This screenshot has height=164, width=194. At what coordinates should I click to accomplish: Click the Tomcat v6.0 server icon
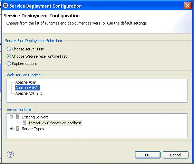(x=24, y=123)
